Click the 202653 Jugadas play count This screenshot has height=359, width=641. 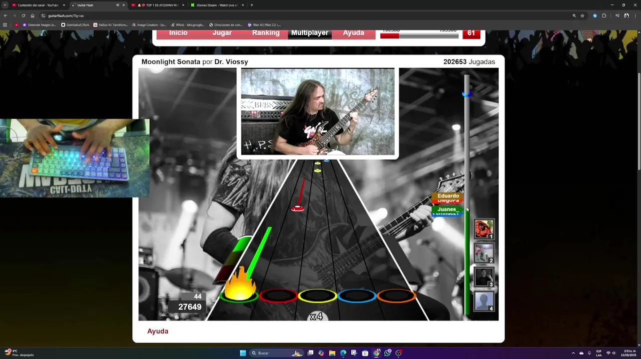point(469,62)
